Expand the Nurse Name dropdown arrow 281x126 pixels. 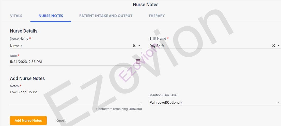(139, 46)
